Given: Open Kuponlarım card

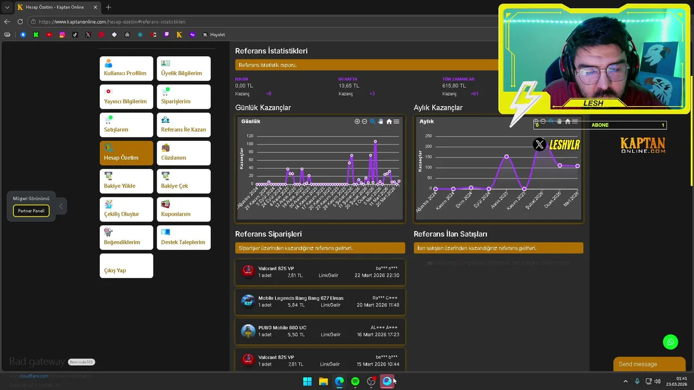Looking at the screenshot, I should pyautogui.click(x=183, y=209).
